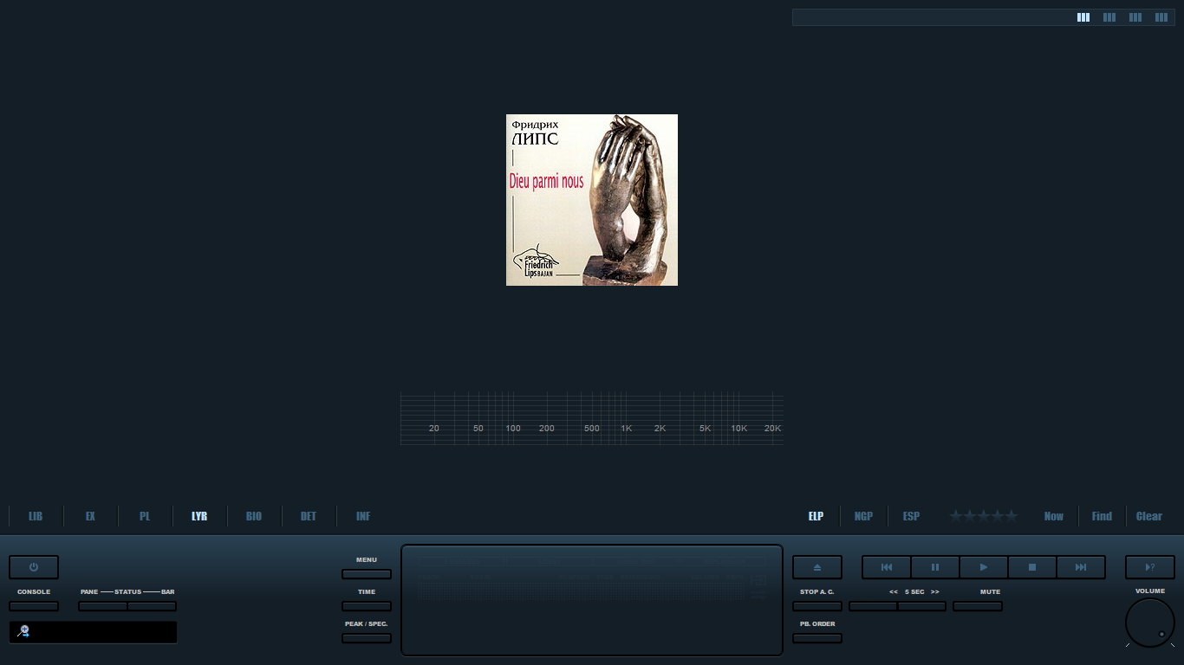Click the Find link
1184x665 pixels.
click(x=1102, y=516)
